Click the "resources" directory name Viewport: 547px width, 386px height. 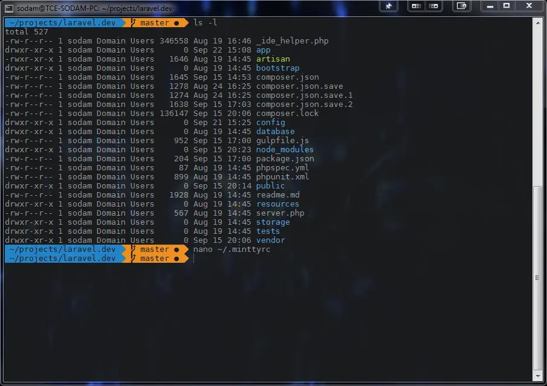(277, 204)
